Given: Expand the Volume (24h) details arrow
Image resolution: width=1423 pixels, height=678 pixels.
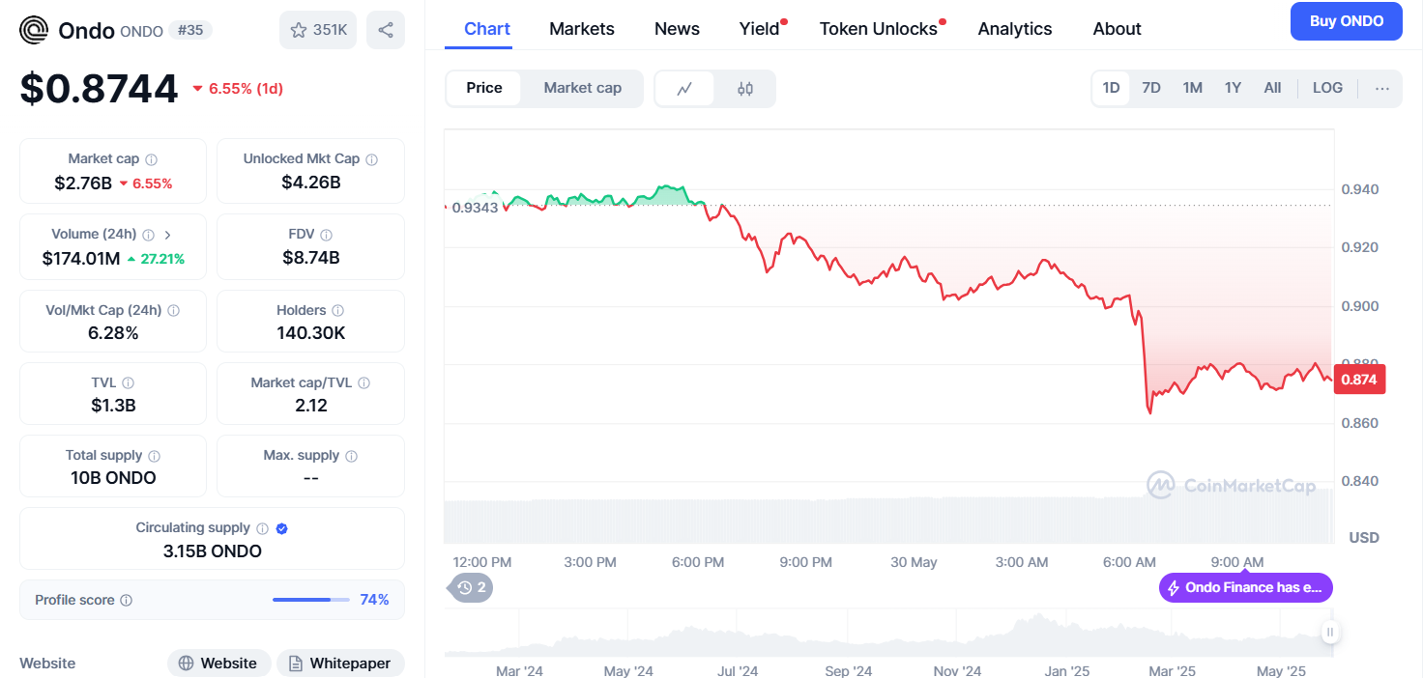Looking at the screenshot, I should point(168,235).
